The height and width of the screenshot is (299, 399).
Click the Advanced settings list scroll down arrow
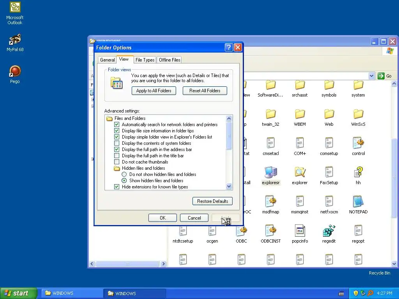coord(229,186)
